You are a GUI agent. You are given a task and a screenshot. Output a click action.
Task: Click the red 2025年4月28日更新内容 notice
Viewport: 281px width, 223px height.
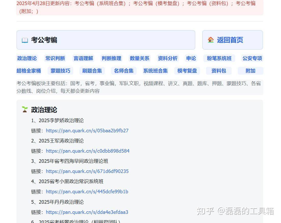click(x=140, y=7)
